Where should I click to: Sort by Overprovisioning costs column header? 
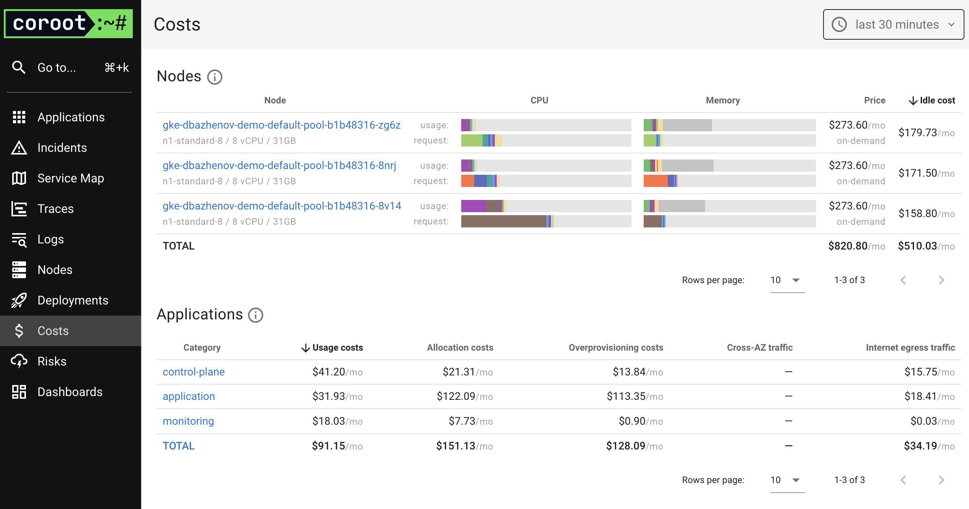point(616,348)
